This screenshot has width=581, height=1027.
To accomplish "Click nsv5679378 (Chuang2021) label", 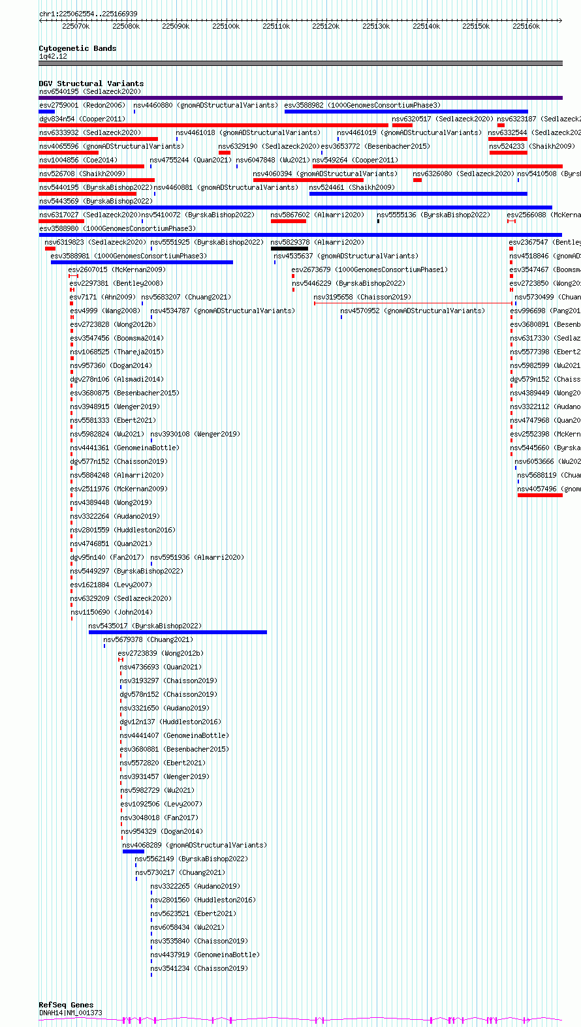I will (x=148, y=639).
